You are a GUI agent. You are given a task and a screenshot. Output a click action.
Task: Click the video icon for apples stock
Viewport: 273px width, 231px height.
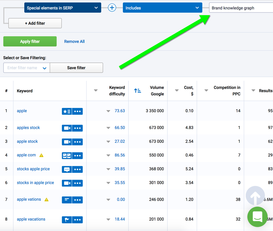point(67,128)
